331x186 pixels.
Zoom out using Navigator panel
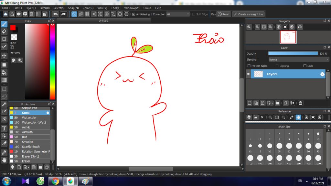[270, 27]
